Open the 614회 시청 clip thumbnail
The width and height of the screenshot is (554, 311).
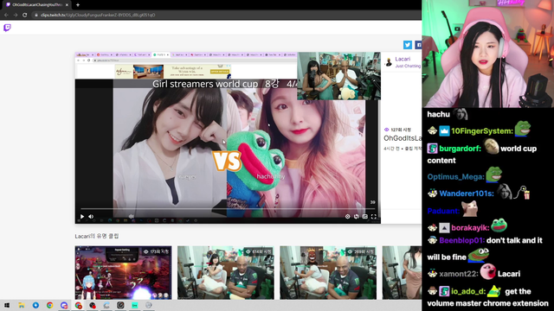click(226, 273)
